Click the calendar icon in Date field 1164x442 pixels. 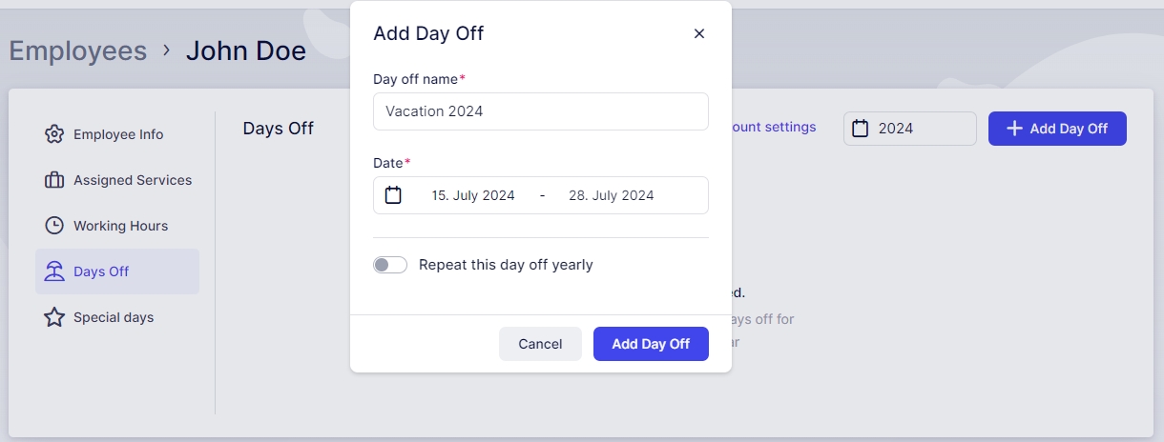393,195
